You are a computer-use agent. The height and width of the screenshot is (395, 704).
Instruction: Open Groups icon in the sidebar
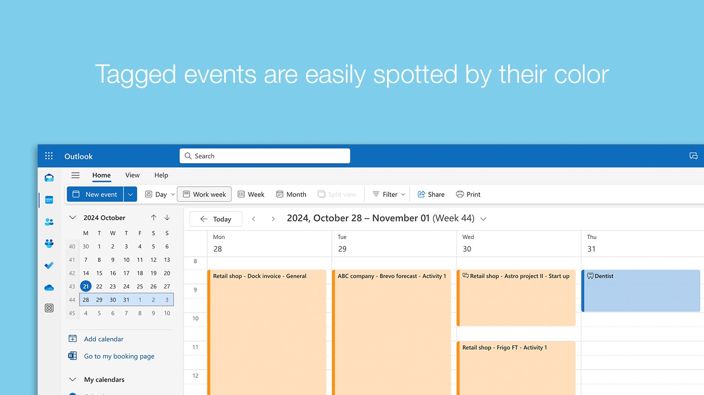(49, 243)
